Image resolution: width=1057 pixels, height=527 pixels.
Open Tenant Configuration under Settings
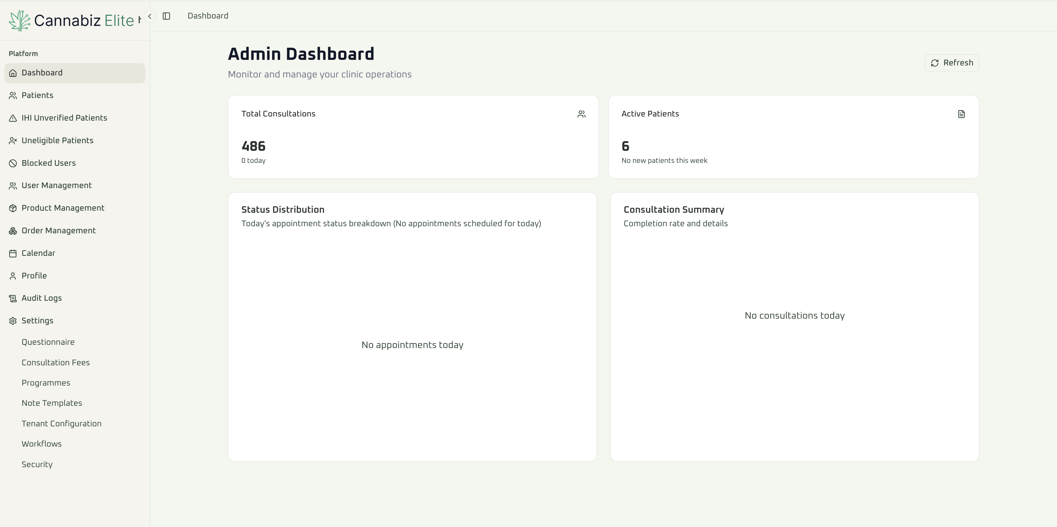62,423
